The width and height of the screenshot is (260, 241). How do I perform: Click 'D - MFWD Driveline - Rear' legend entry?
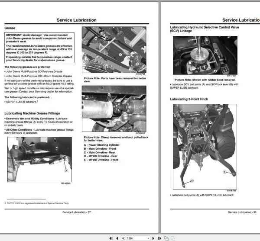point(101,156)
